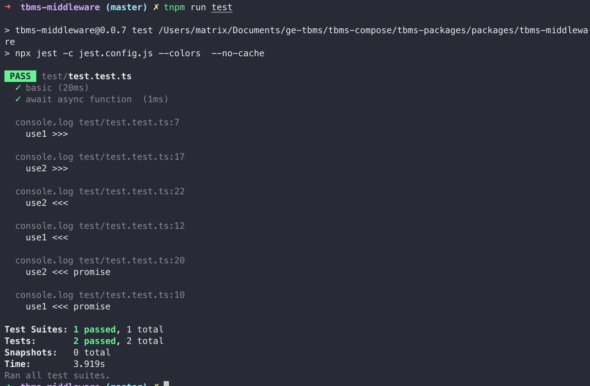Select the test/test.test.ts file name
590x386 pixels.
click(87, 76)
